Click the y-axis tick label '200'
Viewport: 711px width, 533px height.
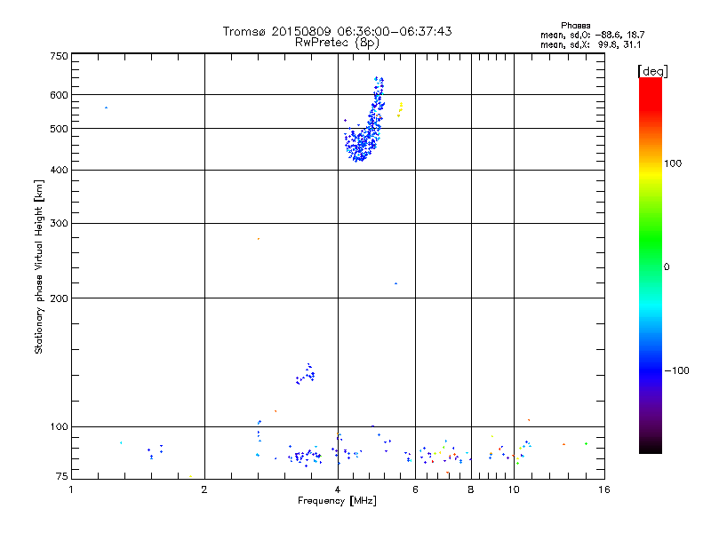59,298
